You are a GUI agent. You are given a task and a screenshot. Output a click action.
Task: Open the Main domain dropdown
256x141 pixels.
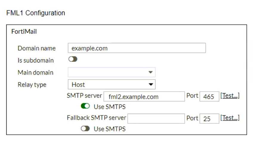[x=112, y=72]
